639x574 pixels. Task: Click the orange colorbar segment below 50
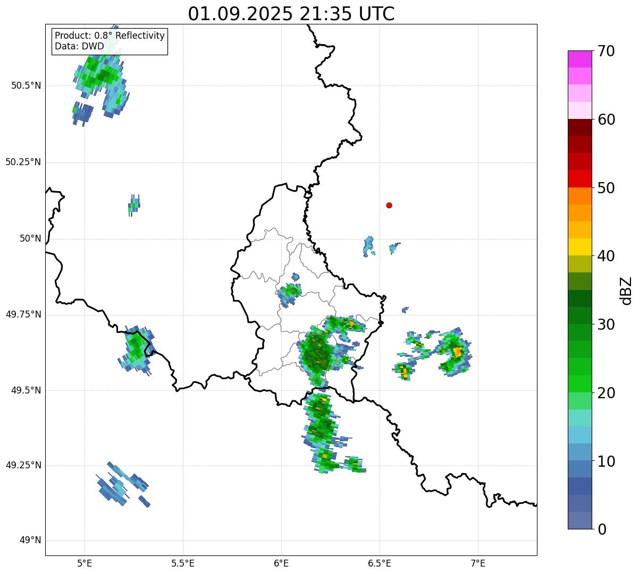point(580,196)
